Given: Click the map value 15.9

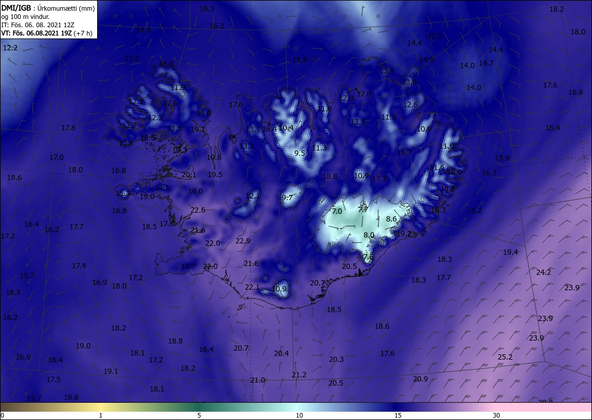Looking at the screenshot, I should (x=502, y=158).
